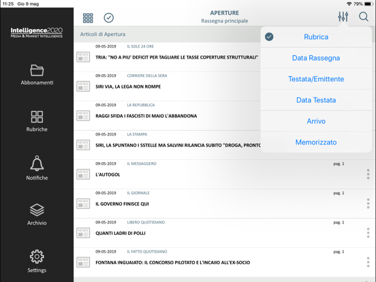Screen dimensions: 376x282
Task: Click the time 11:25 in status bar
Action: [8, 4]
